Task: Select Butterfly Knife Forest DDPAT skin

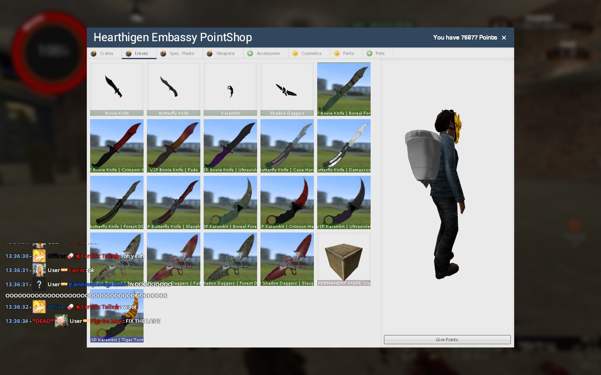Action: point(117,202)
